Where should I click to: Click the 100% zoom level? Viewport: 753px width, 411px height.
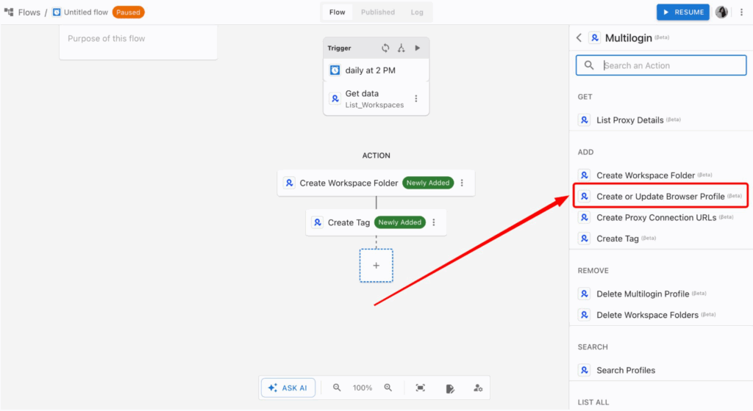[363, 388]
